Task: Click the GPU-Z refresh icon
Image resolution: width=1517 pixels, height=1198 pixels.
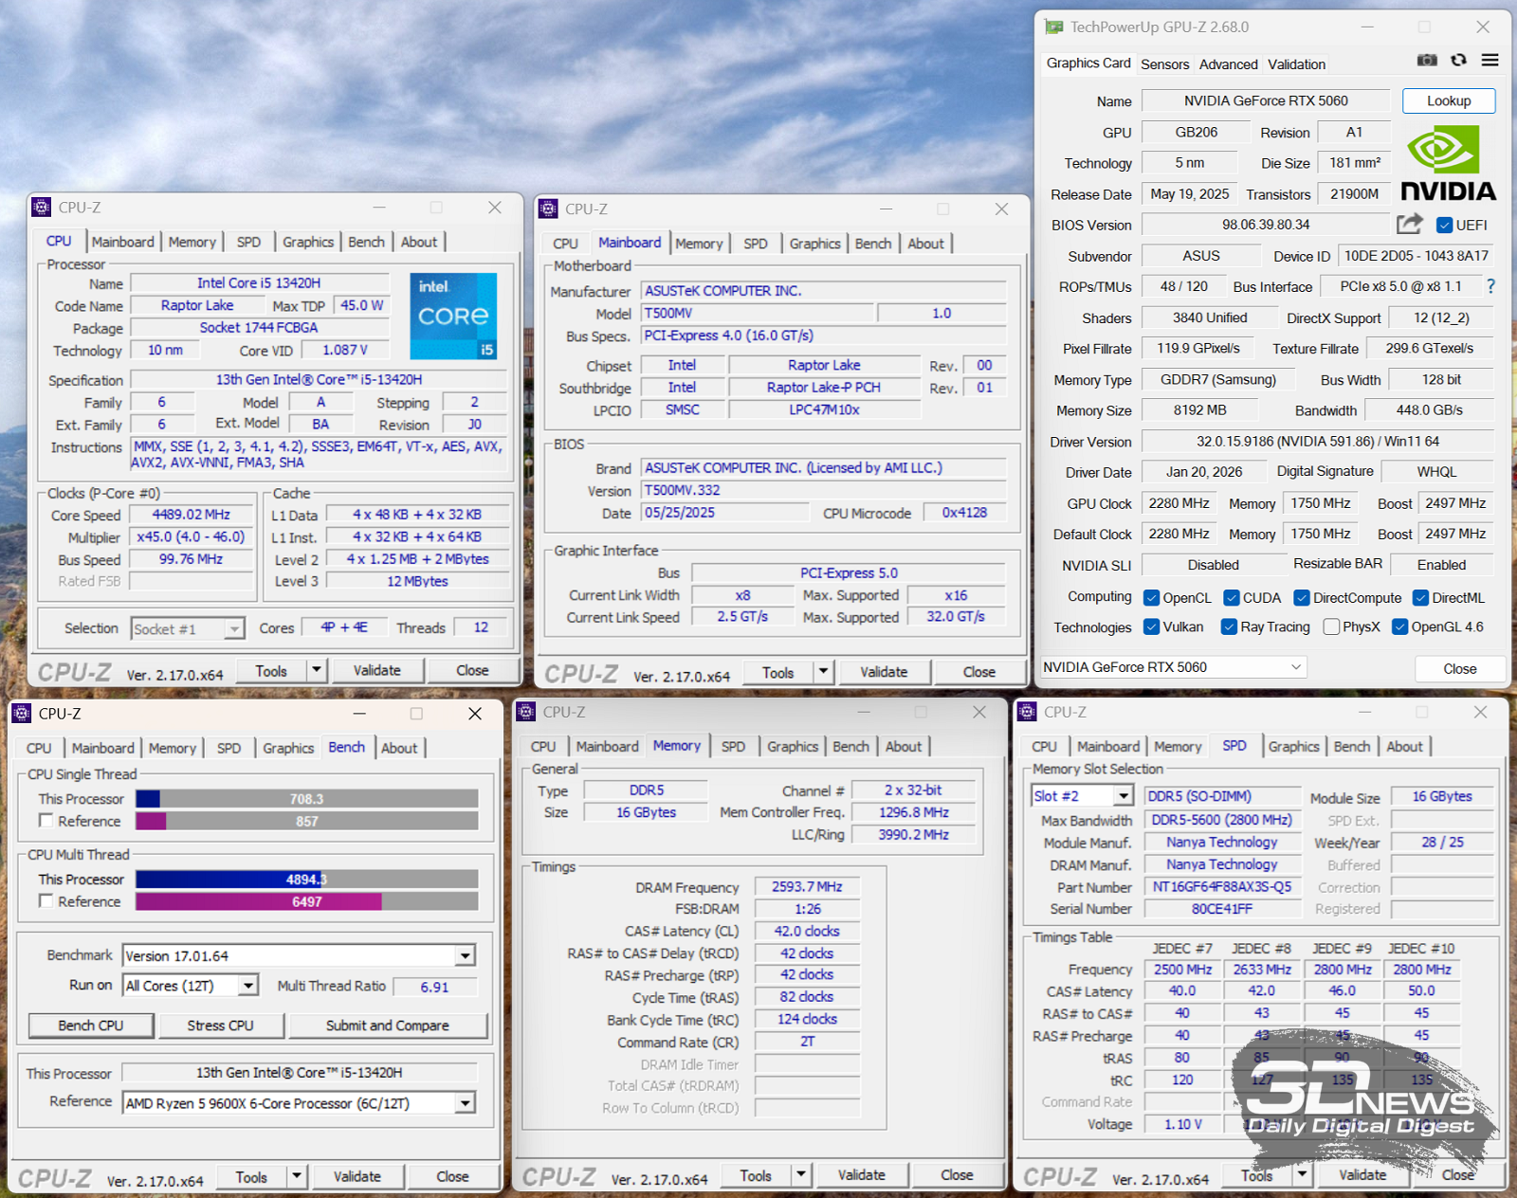Action: point(1458,61)
